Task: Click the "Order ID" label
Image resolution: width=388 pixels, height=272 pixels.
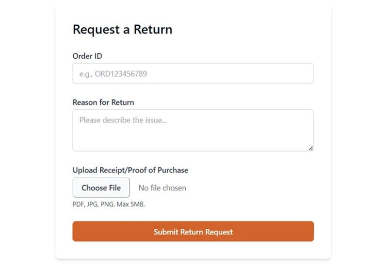Action: pos(87,56)
